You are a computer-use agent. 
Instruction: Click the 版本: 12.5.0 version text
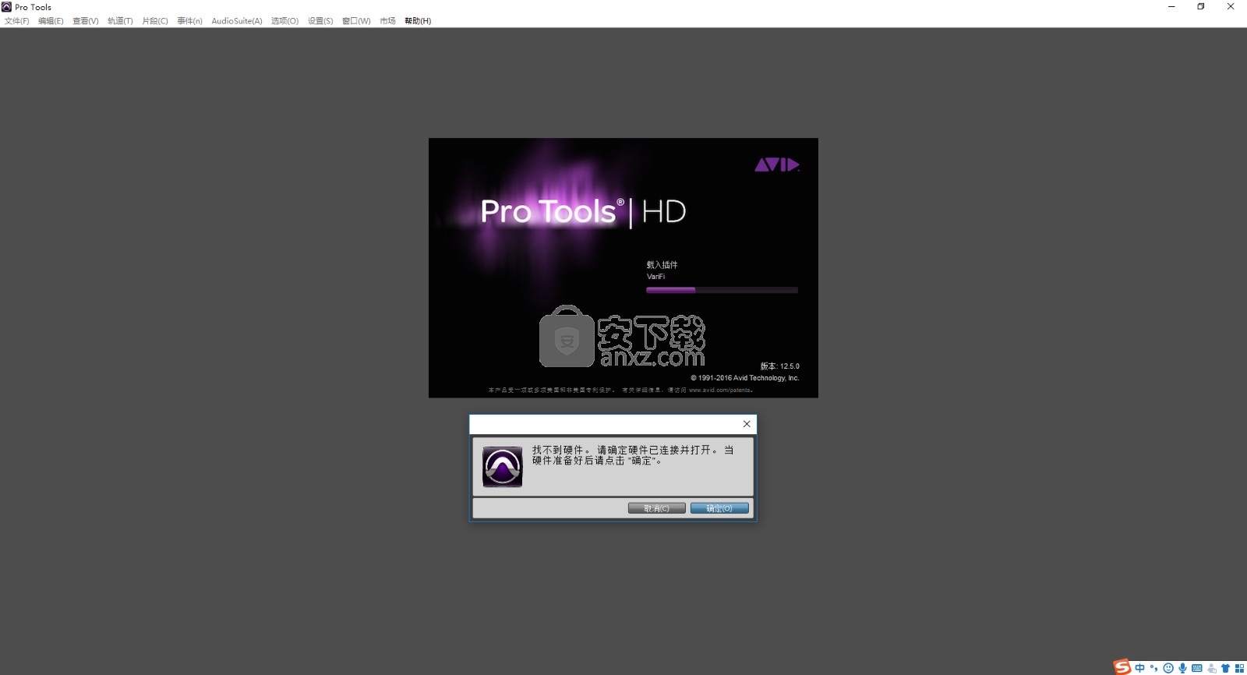pyautogui.click(x=780, y=366)
